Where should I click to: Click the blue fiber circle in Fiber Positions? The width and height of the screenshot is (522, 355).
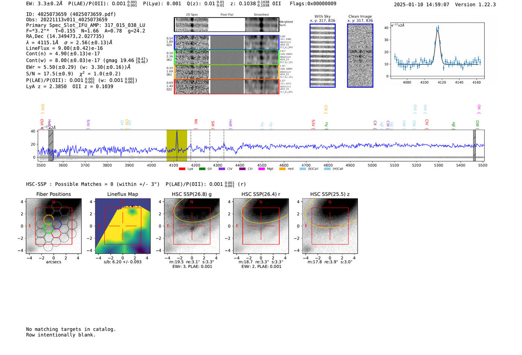pyautogui.click(x=57, y=224)
